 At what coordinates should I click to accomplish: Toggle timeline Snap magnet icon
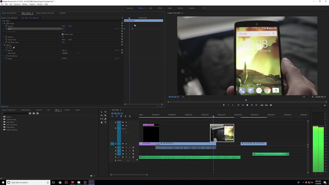117,116
